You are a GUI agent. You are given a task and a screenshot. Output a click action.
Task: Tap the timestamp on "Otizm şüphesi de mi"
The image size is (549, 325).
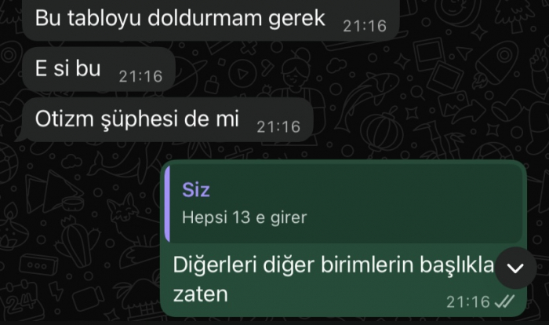click(278, 127)
